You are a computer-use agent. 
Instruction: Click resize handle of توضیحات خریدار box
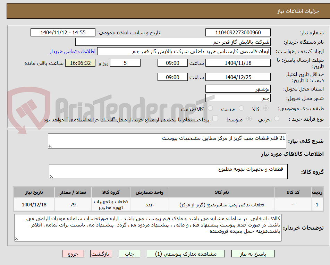[x=17, y=239]
